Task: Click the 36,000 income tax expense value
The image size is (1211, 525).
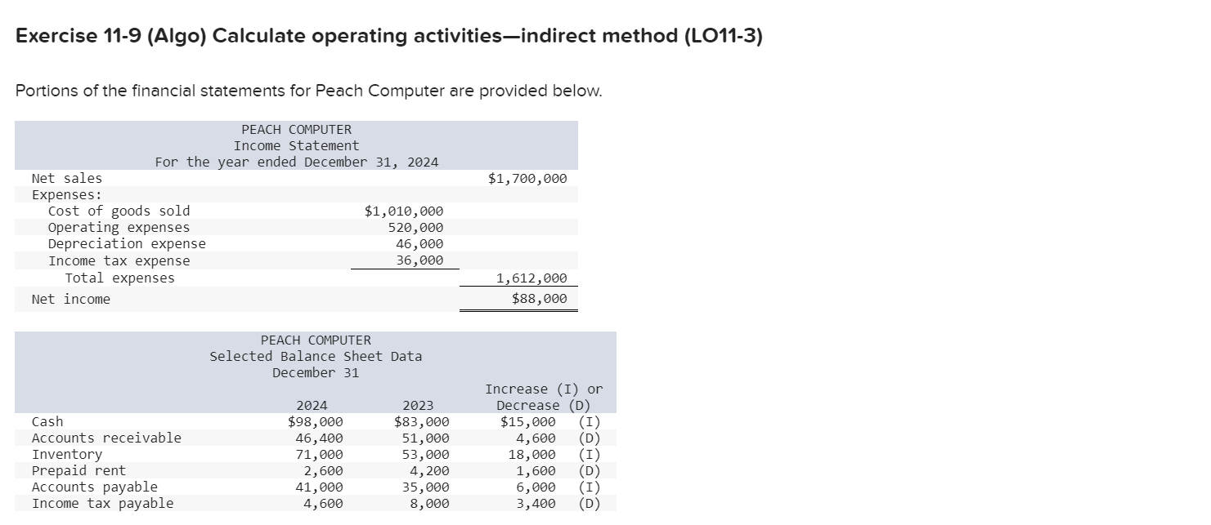Action: (419, 260)
